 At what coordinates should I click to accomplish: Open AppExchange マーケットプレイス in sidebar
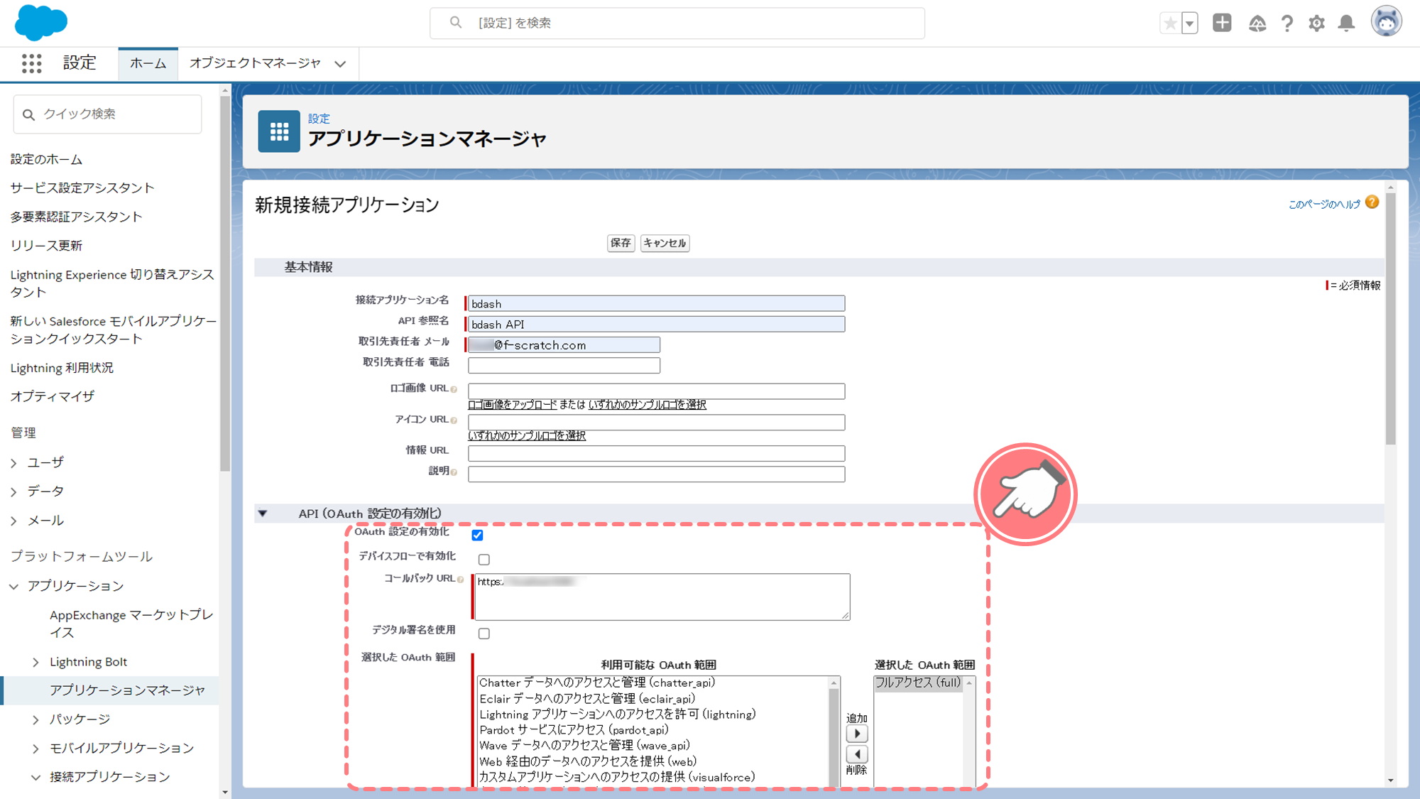131,624
